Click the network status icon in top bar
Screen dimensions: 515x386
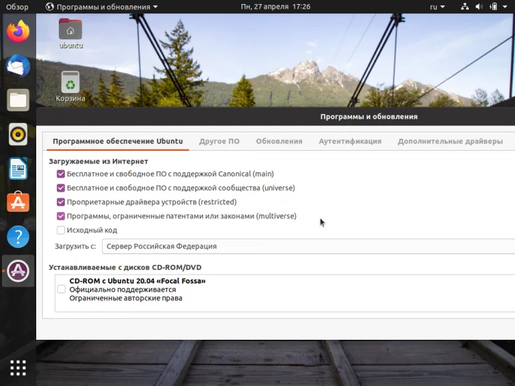pos(465,7)
